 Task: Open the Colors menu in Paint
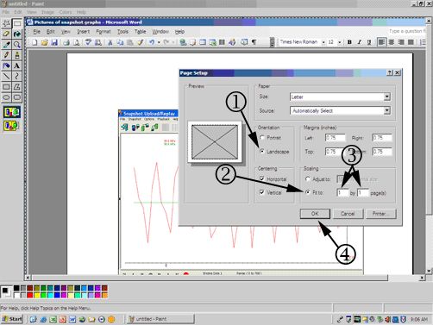pos(66,12)
